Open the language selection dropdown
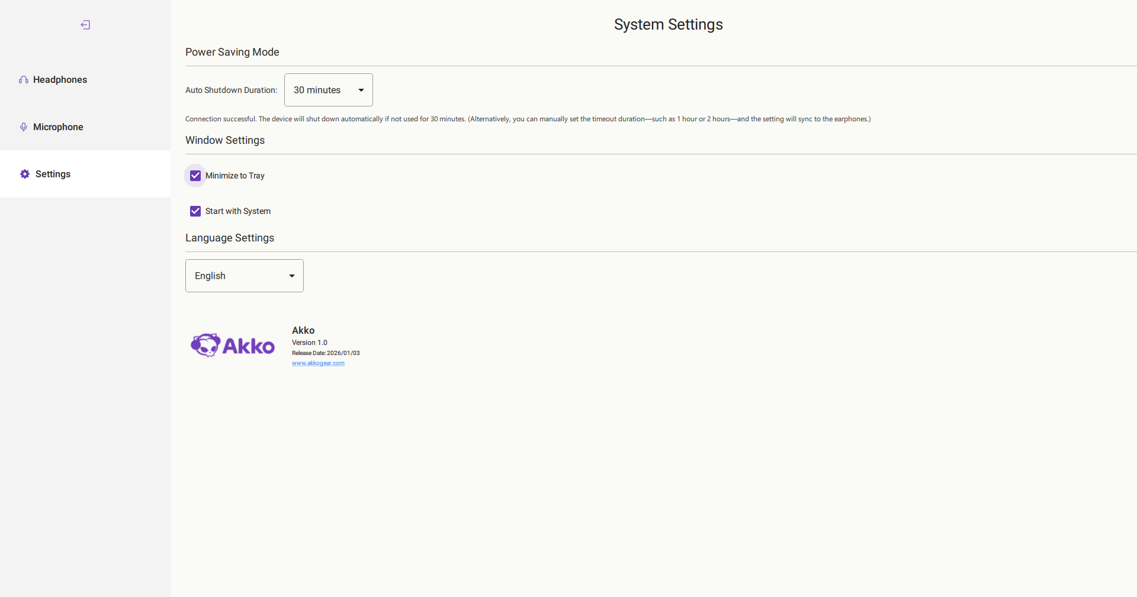Viewport: 1137px width, 597px height. tap(244, 276)
